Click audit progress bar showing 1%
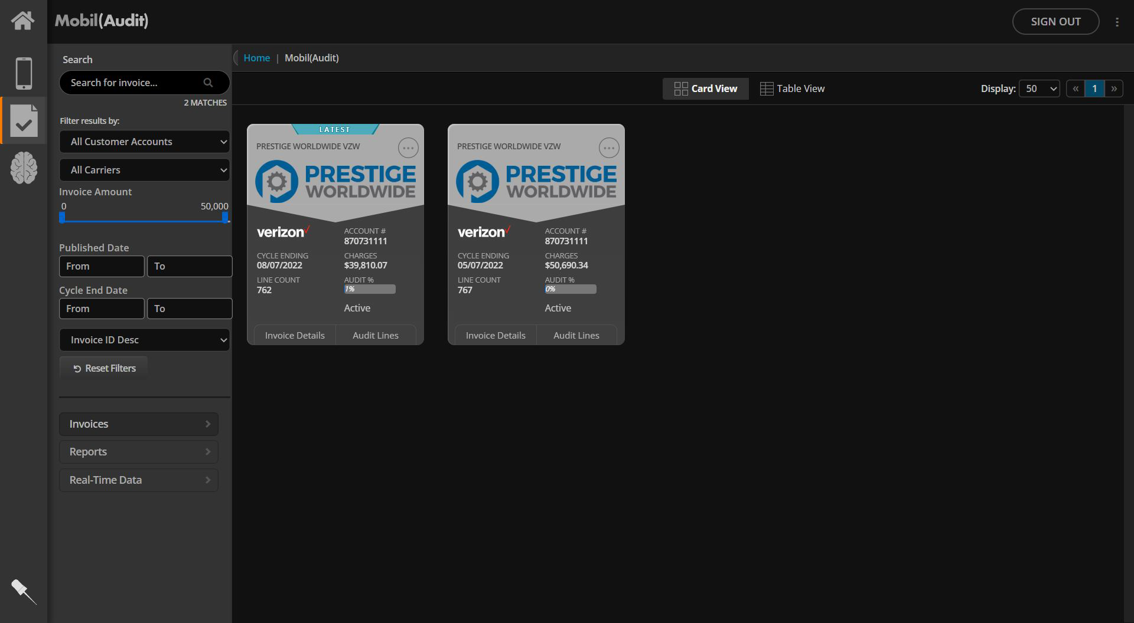This screenshot has height=623, width=1134. (x=370, y=289)
